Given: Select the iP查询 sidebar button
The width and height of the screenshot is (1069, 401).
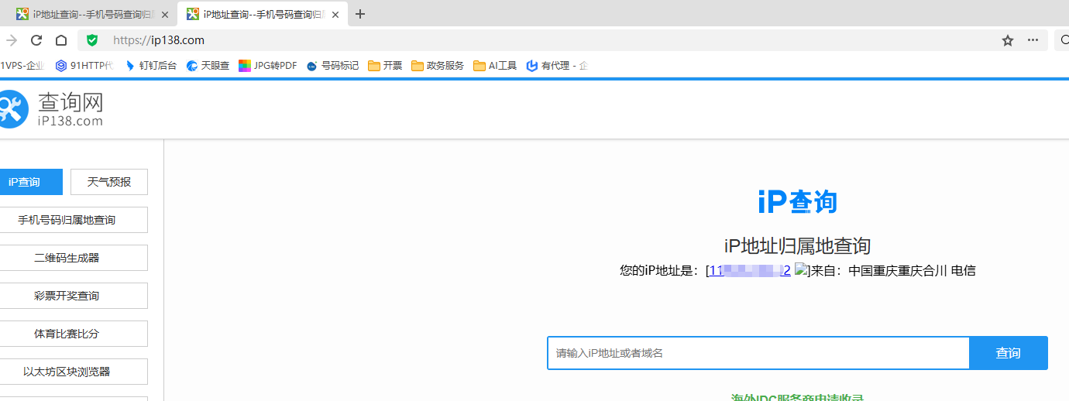Looking at the screenshot, I should (31, 182).
